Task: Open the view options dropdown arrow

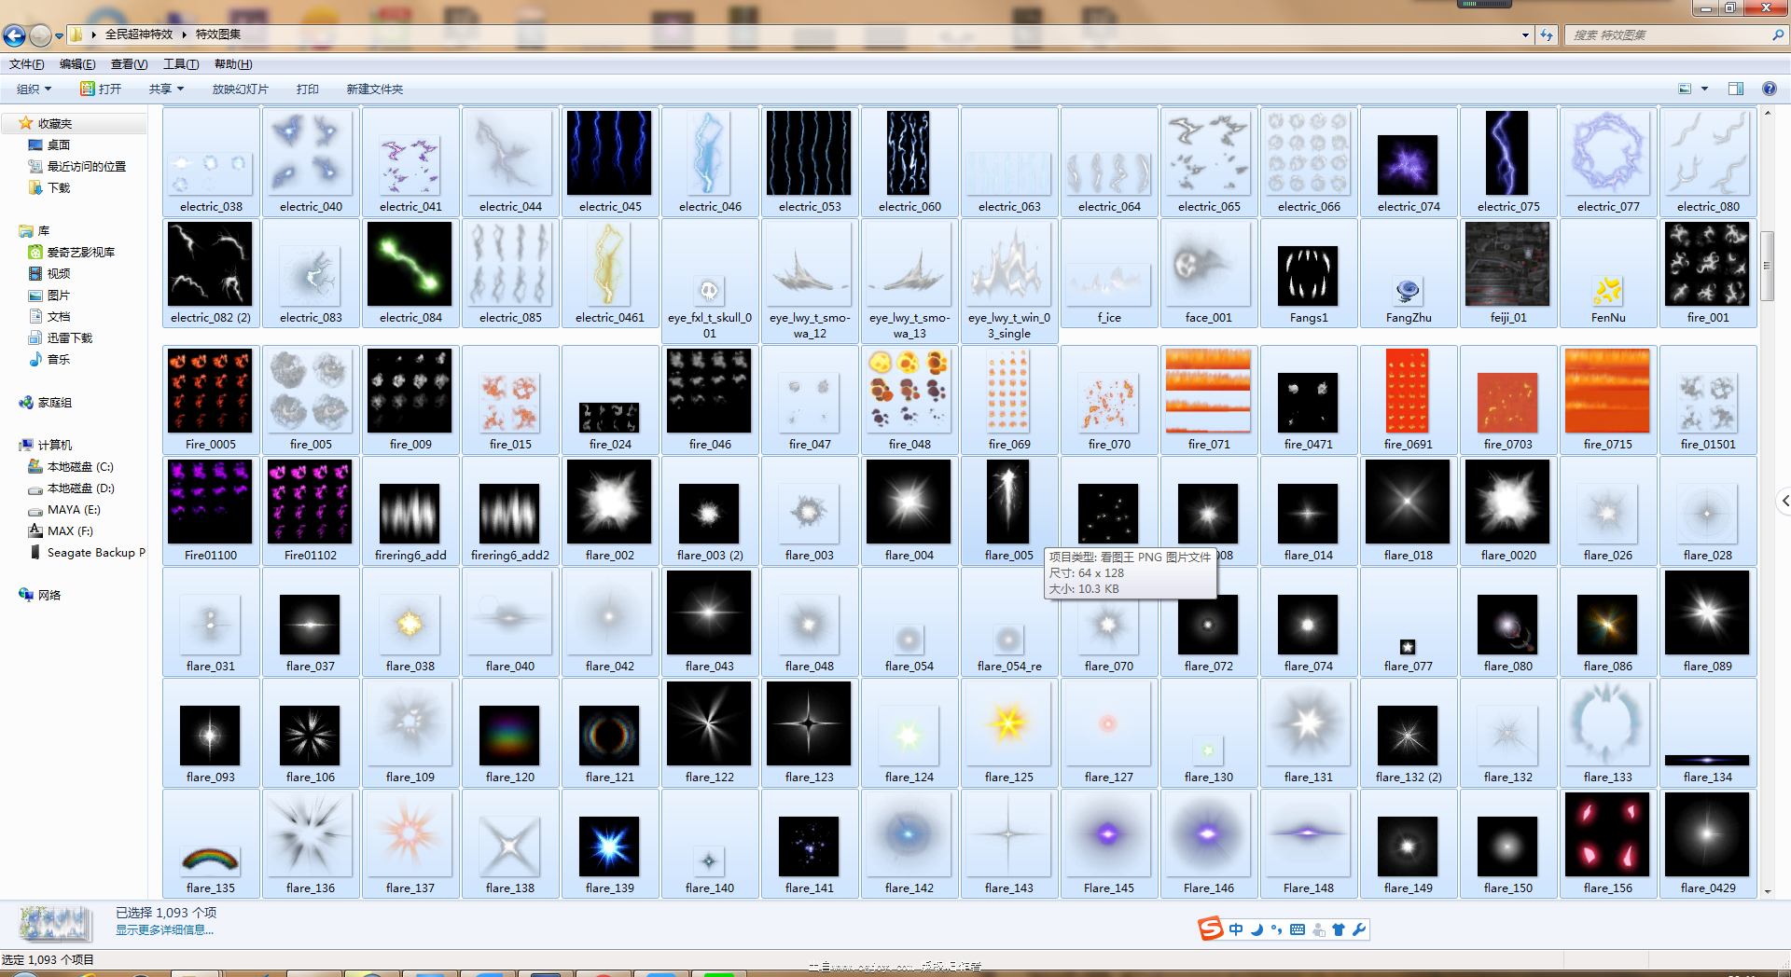Action: tap(1704, 89)
